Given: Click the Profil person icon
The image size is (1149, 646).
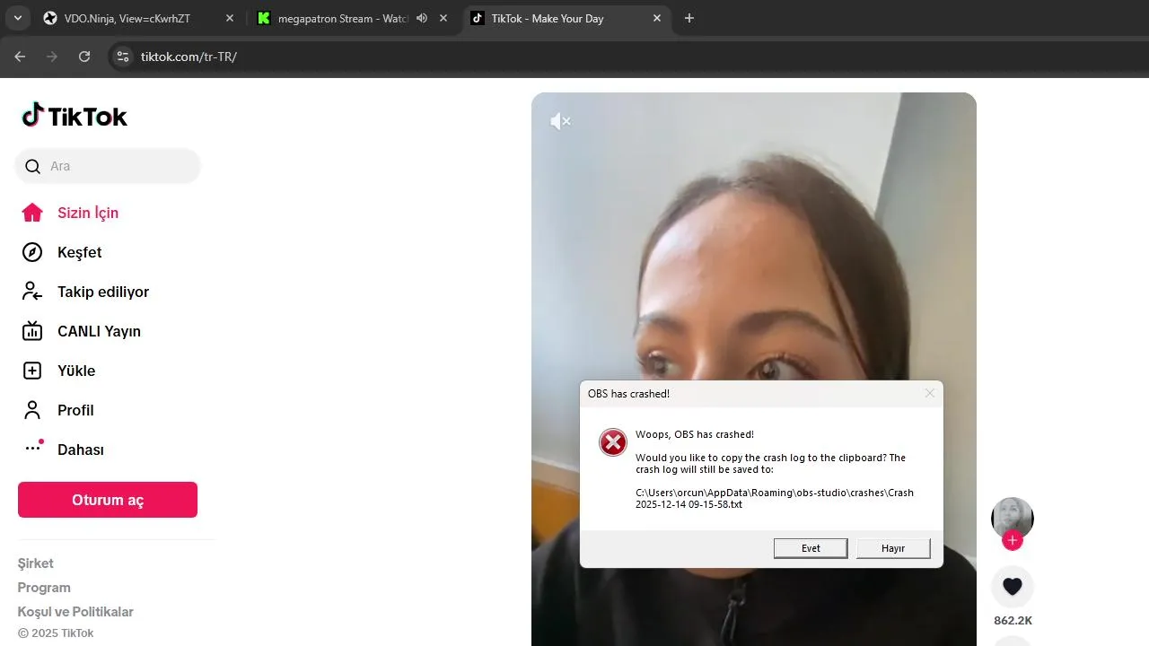Looking at the screenshot, I should click(32, 410).
